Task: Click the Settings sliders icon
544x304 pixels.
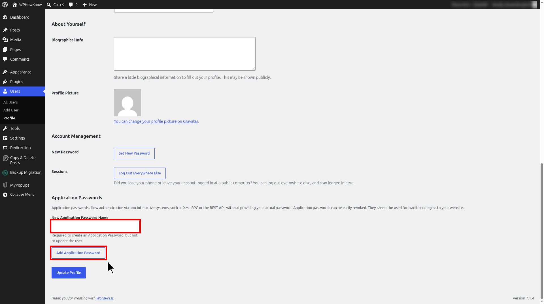Action: (x=5, y=138)
